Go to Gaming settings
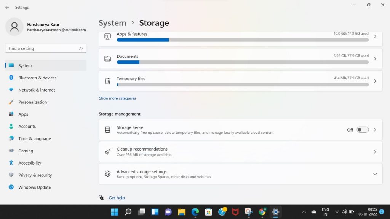Screen dimensions: 390x219 46,151
